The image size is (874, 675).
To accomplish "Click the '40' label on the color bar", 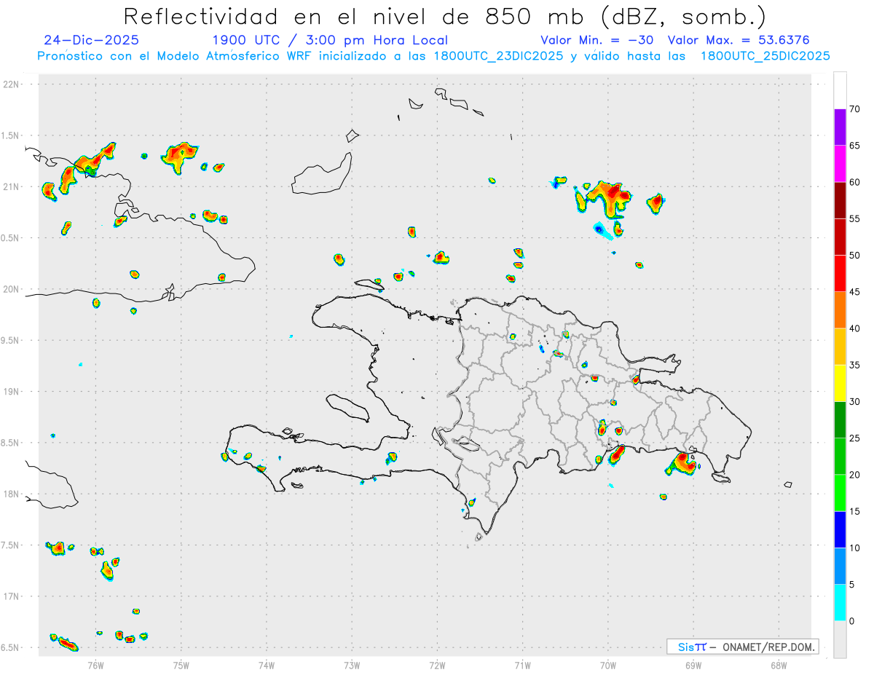I will pos(854,328).
